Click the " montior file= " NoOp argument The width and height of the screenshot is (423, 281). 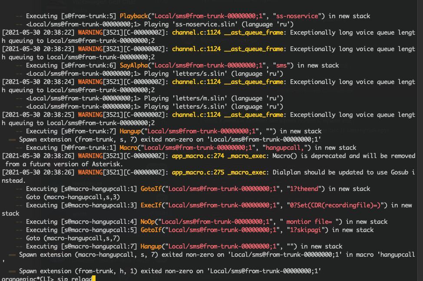pyautogui.click(x=309, y=222)
